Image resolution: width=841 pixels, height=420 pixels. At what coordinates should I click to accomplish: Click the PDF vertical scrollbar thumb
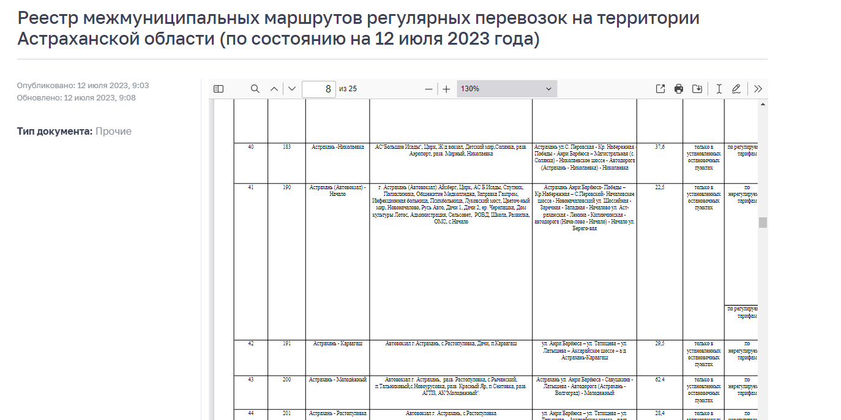point(763,222)
